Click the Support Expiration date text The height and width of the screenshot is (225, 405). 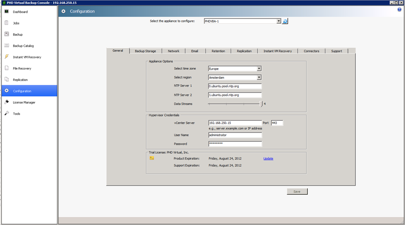[x=225, y=165]
